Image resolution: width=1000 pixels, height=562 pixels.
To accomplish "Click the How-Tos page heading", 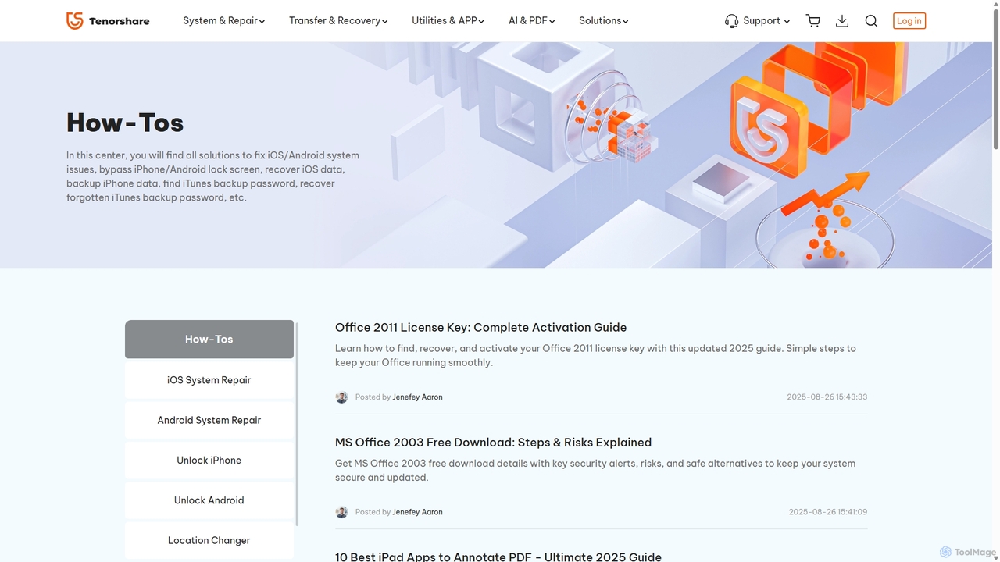I will (x=125, y=123).
